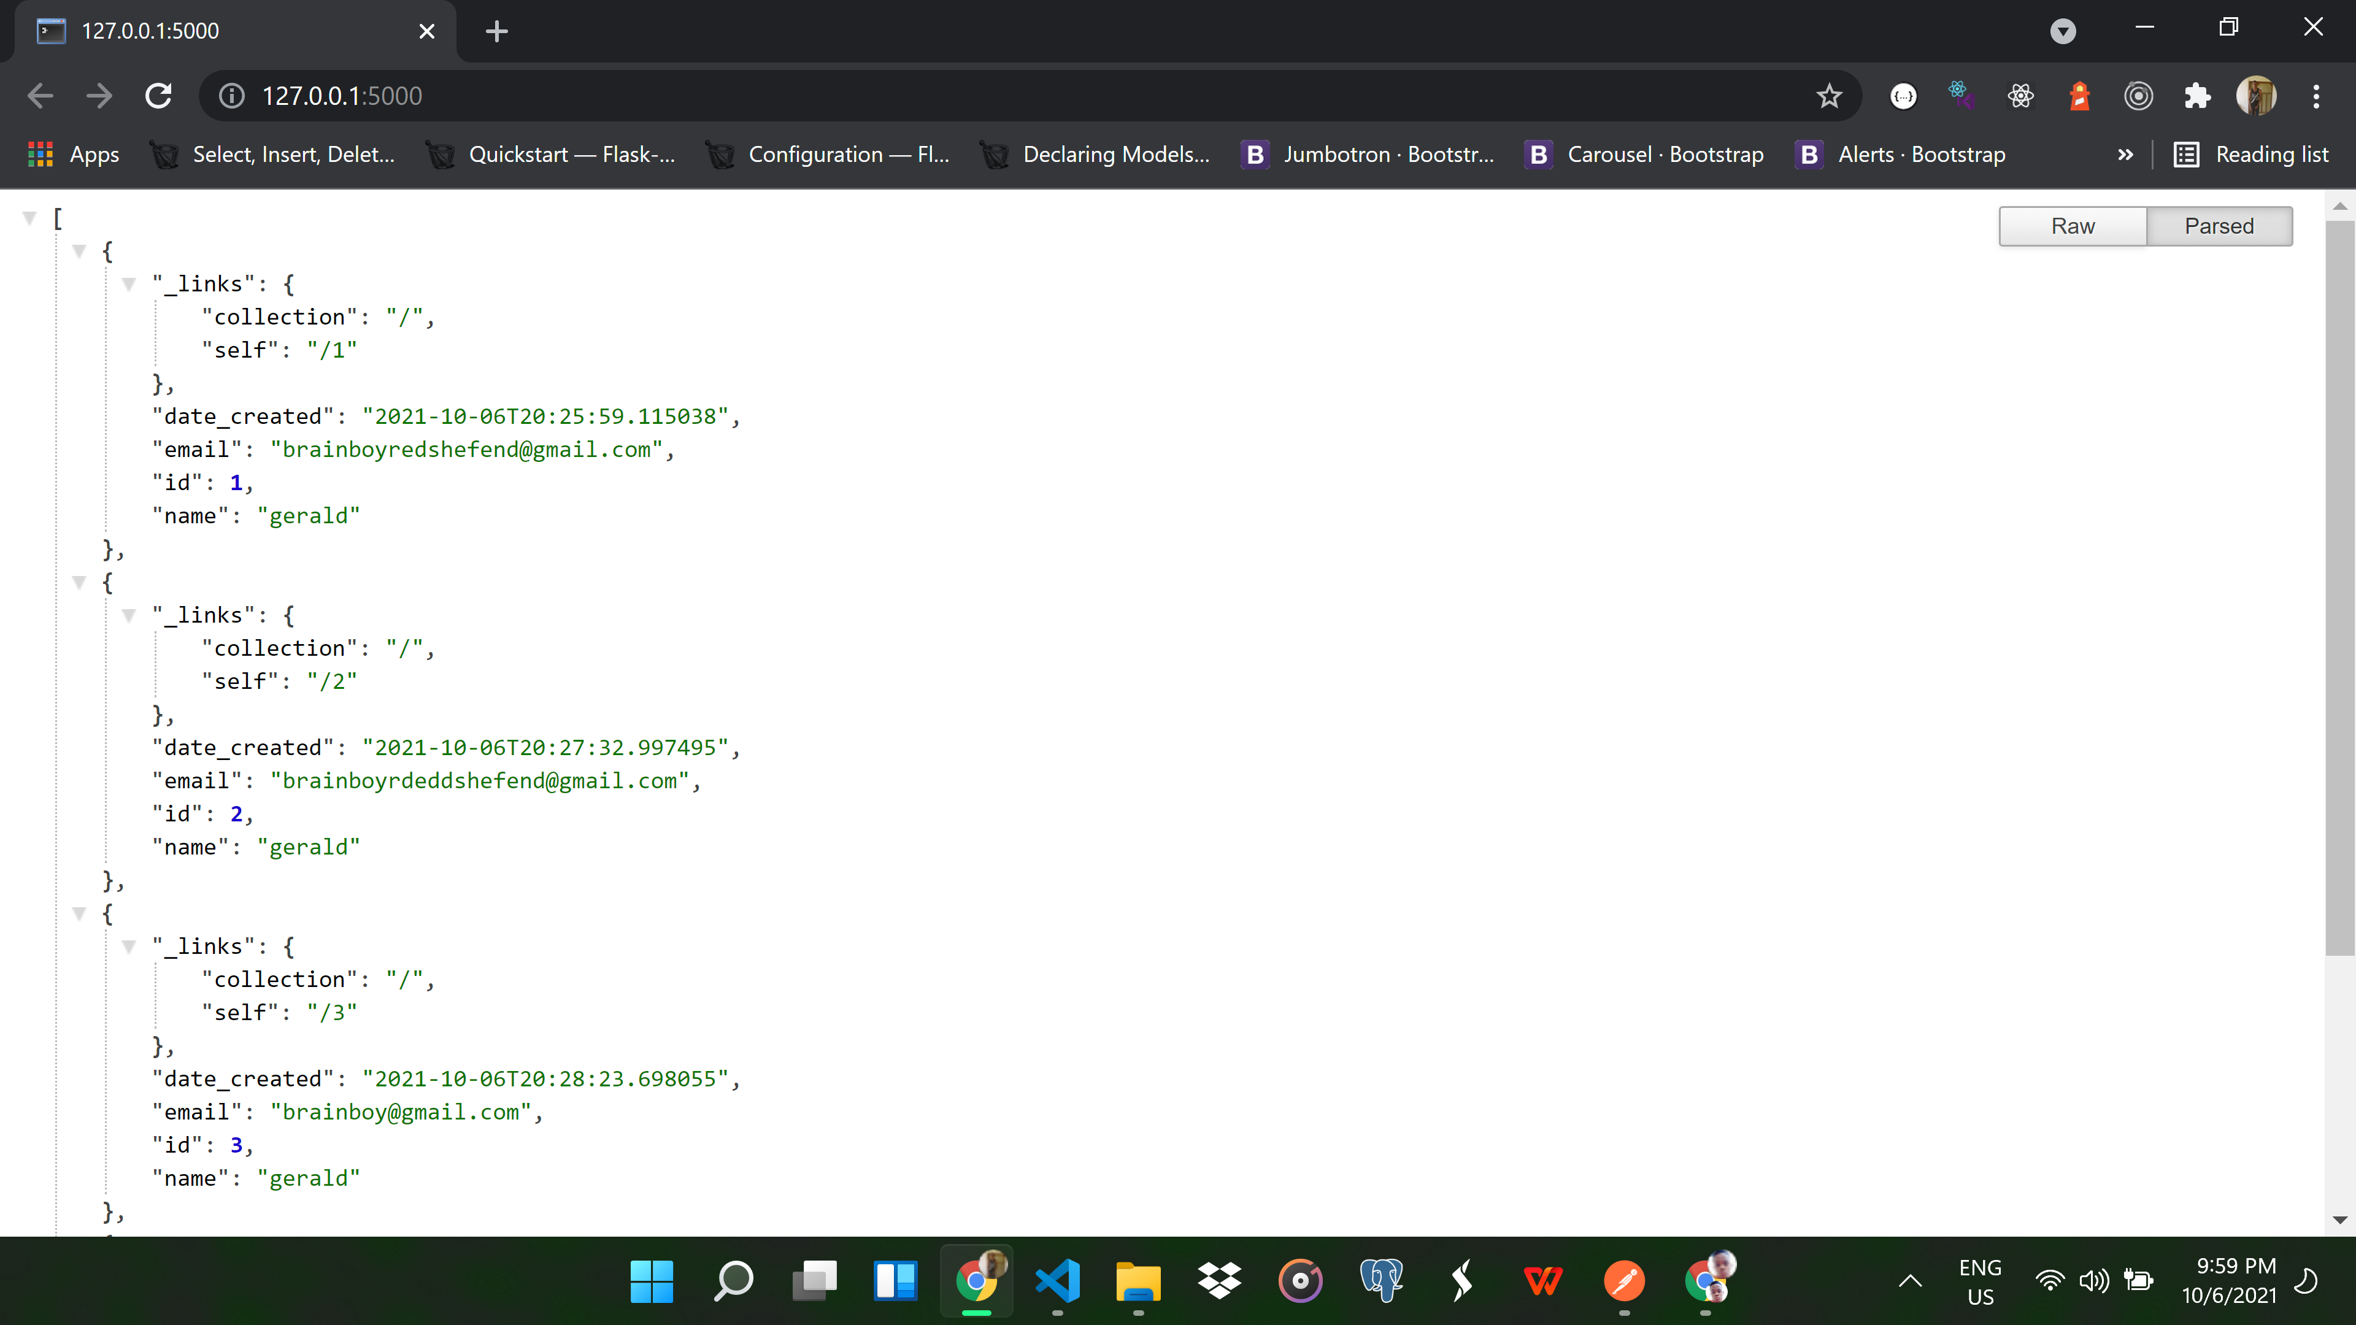Open pgAdmin from the taskbar

pos(1381,1280)
